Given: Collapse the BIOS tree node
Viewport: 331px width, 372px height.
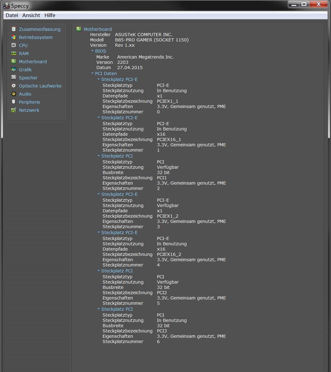Looking at the screenshot, I should pyautogui.click(x=92, y=51).
